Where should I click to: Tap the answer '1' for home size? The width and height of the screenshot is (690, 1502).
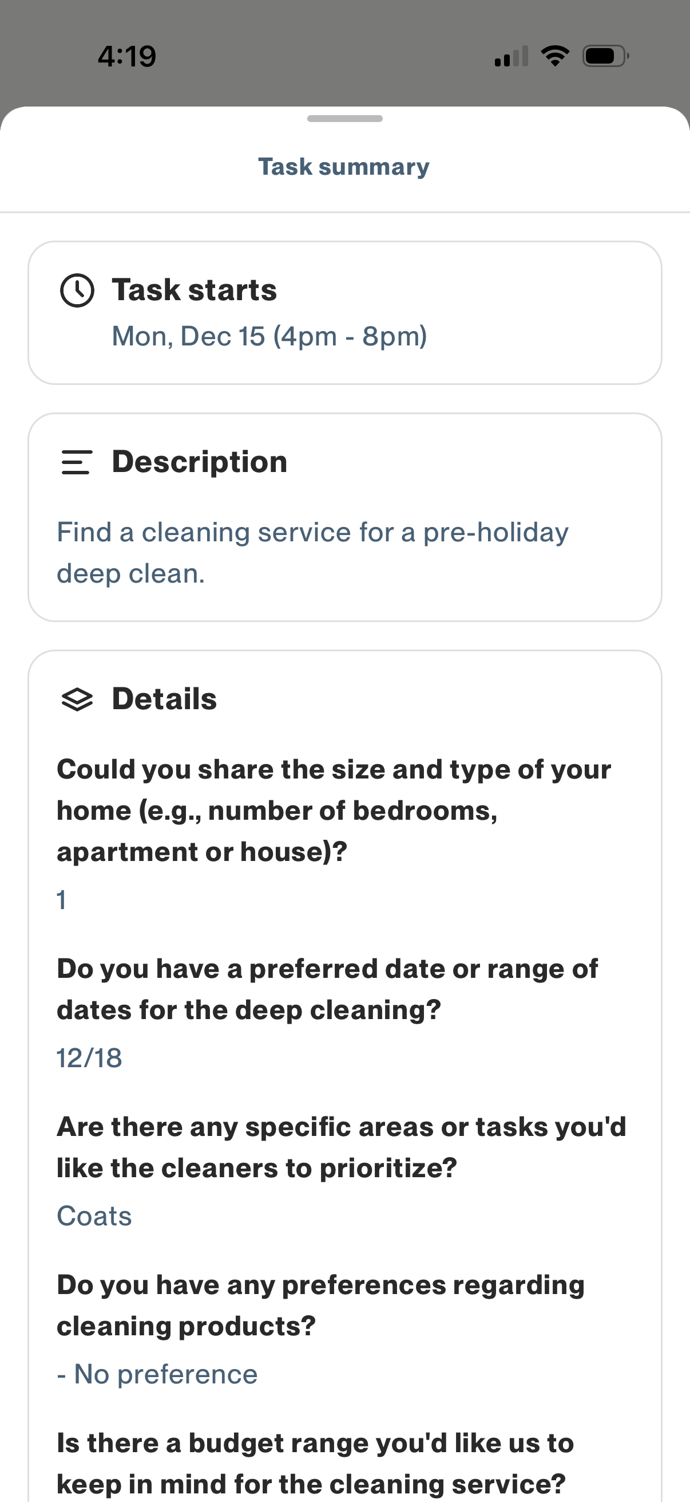(x=62, y=900)
